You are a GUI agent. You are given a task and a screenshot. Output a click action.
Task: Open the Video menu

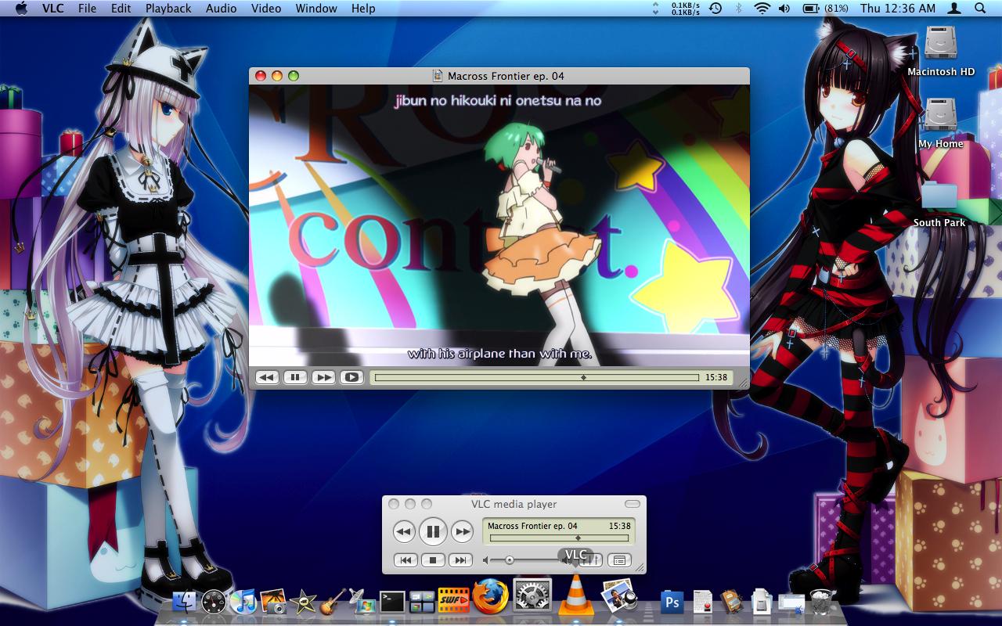266,9
